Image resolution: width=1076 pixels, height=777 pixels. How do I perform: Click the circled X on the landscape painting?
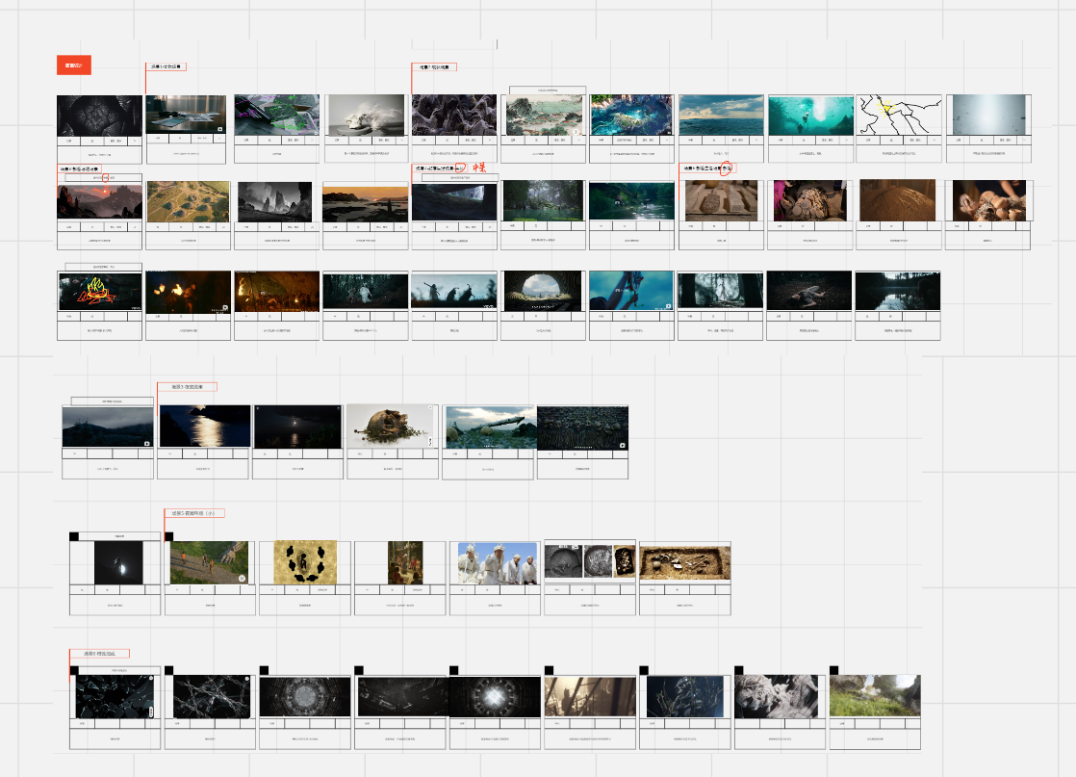pyautogui.click(x=576, y=131)
